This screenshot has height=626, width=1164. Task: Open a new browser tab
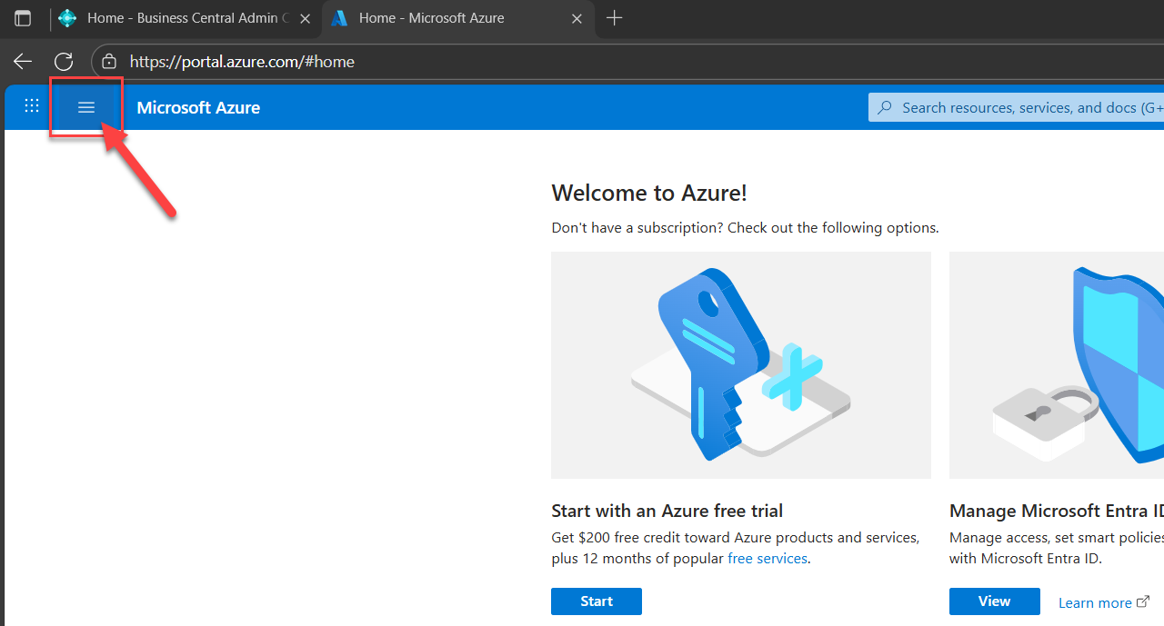[615, 18]
